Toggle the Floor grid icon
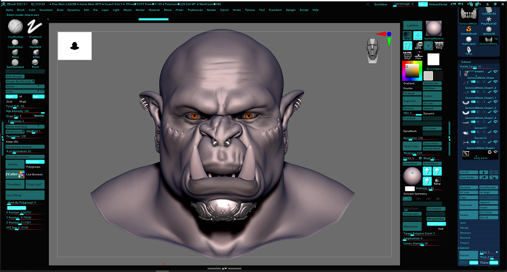Viewport: 507px width, 272px height. click(x=418, y=55)
